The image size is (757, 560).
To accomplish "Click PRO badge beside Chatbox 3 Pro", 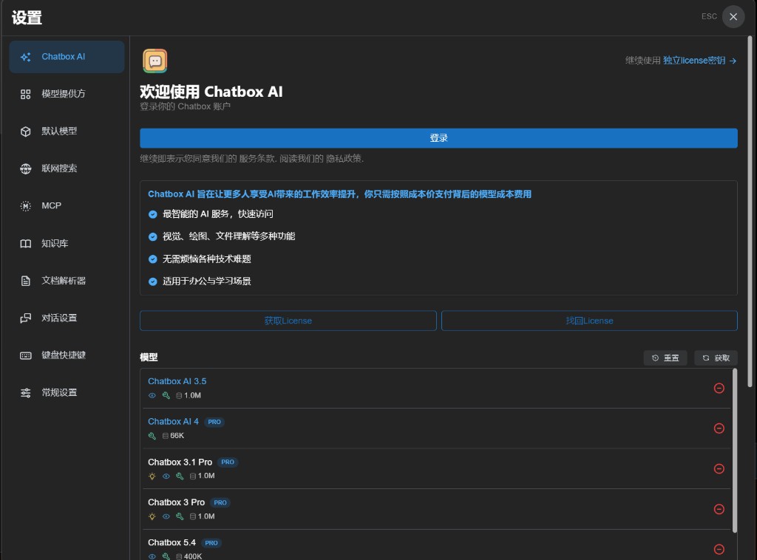I will coord(220,502).
